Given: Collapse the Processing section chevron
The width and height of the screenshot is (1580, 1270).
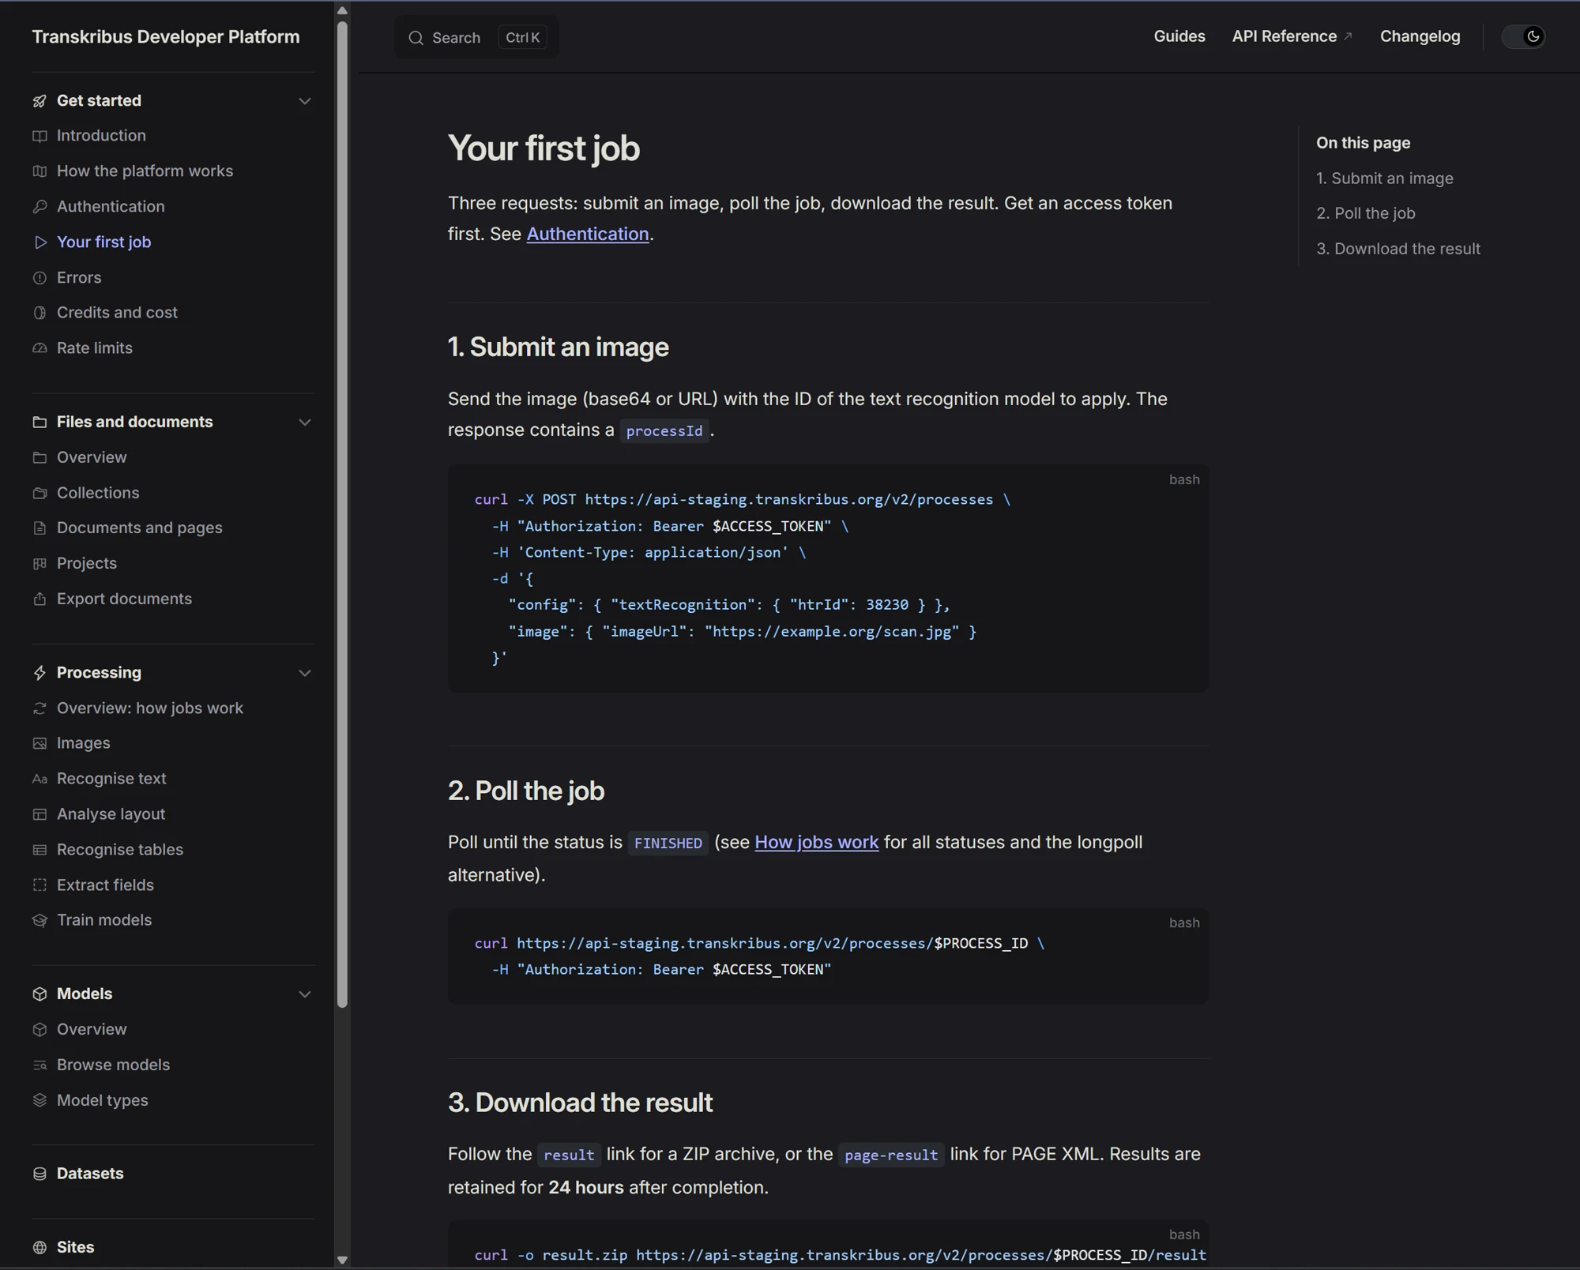Looking at the screenshot, I should click(304, 673).
